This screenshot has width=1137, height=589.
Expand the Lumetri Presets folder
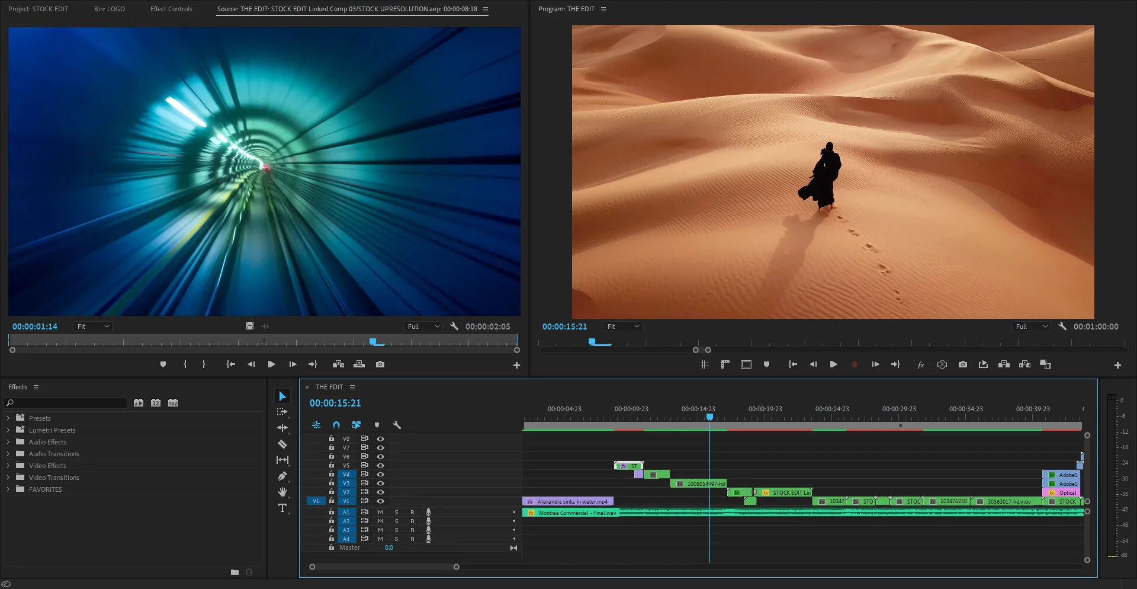coord(8,430)
